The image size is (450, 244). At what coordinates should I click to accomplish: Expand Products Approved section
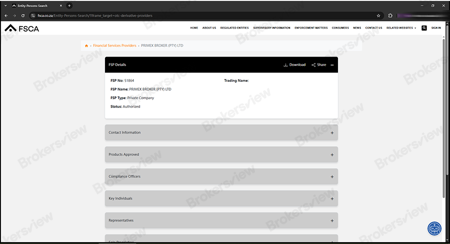click(221, 154)
